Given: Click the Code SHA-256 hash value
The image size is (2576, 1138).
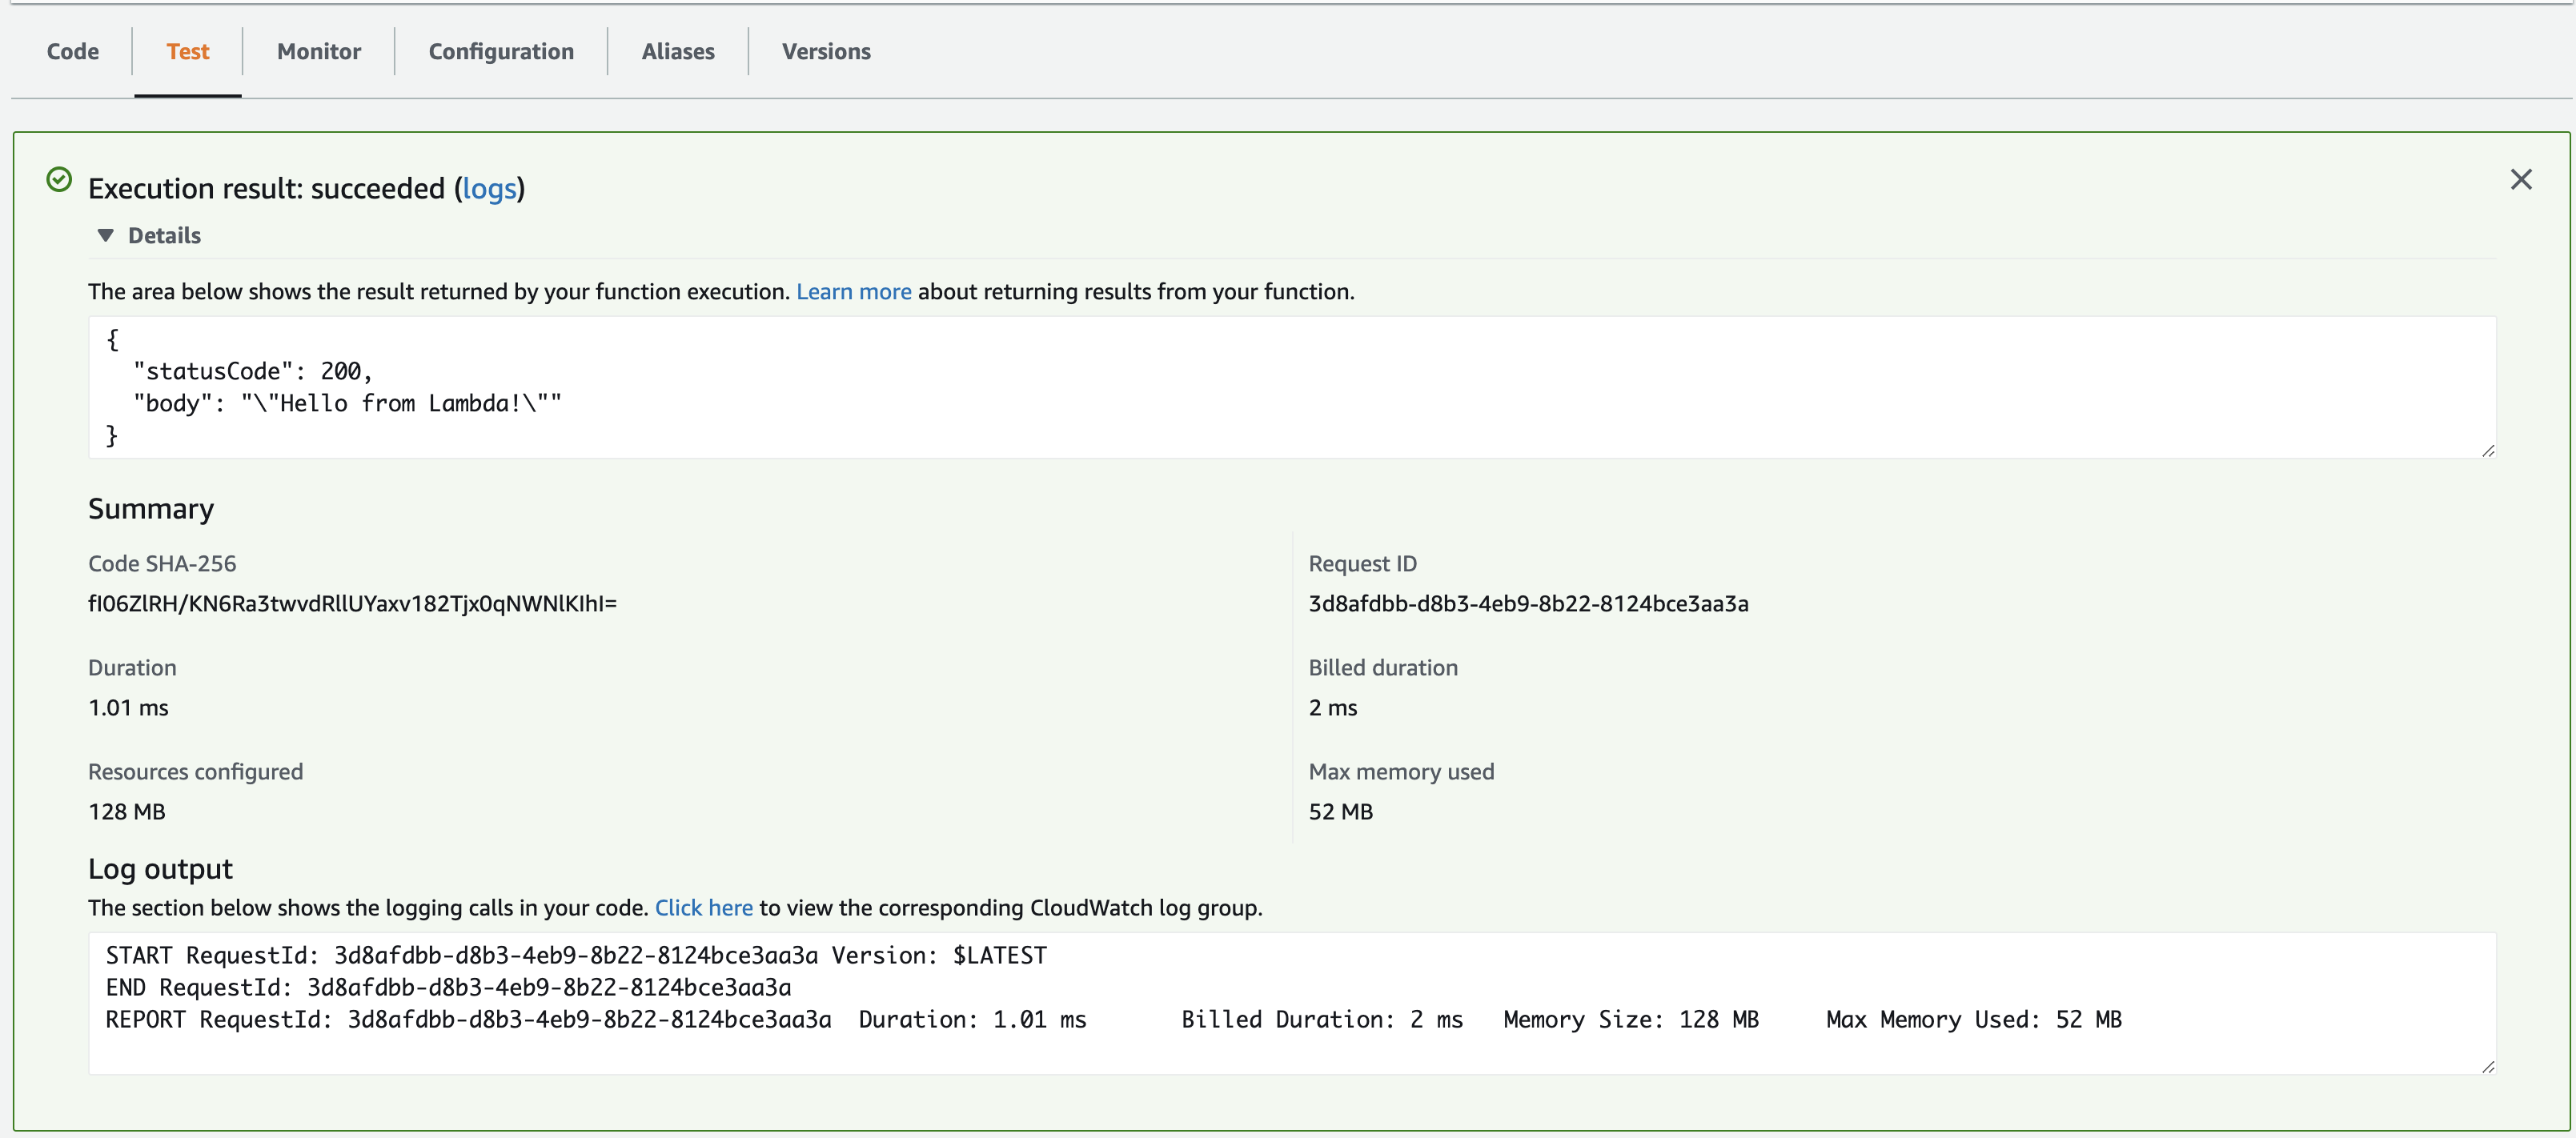Looking at the screenshot, I should point(352,603).
